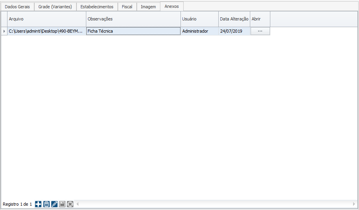
Task: Open the Grade (Variantes) tab
Action: coord(55,7)
